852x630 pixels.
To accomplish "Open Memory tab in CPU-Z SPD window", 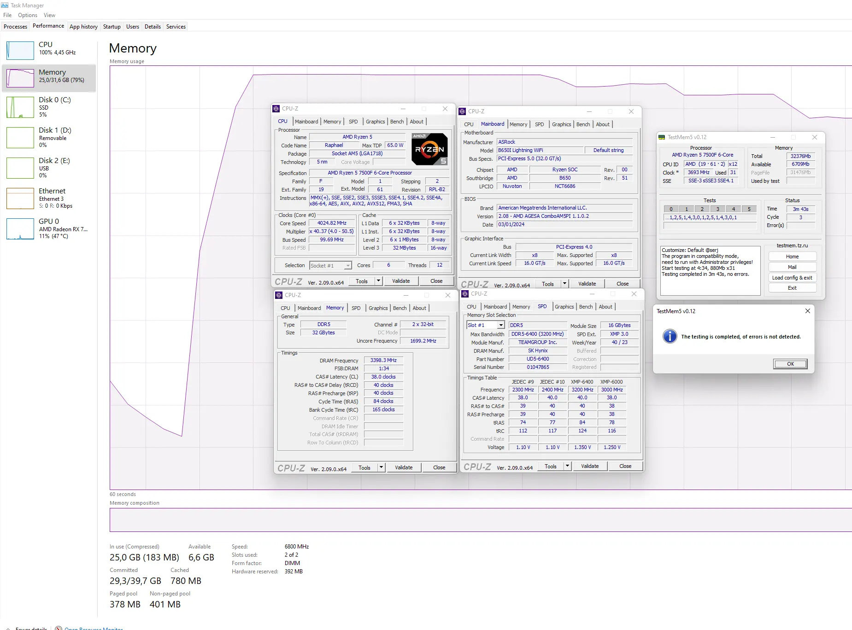I will 521,307.
